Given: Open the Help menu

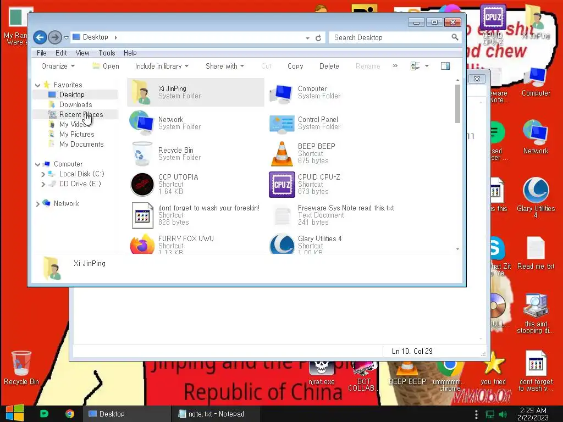Looking at the screenshot, I should tap(130, 53).
